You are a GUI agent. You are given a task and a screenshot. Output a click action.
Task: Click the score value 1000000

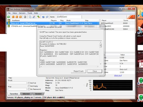(126, 26)
